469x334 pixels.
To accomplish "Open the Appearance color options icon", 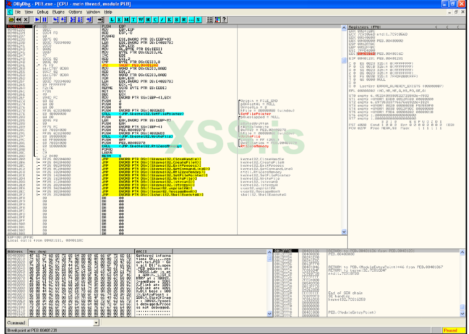I will [x=217, y=20].
